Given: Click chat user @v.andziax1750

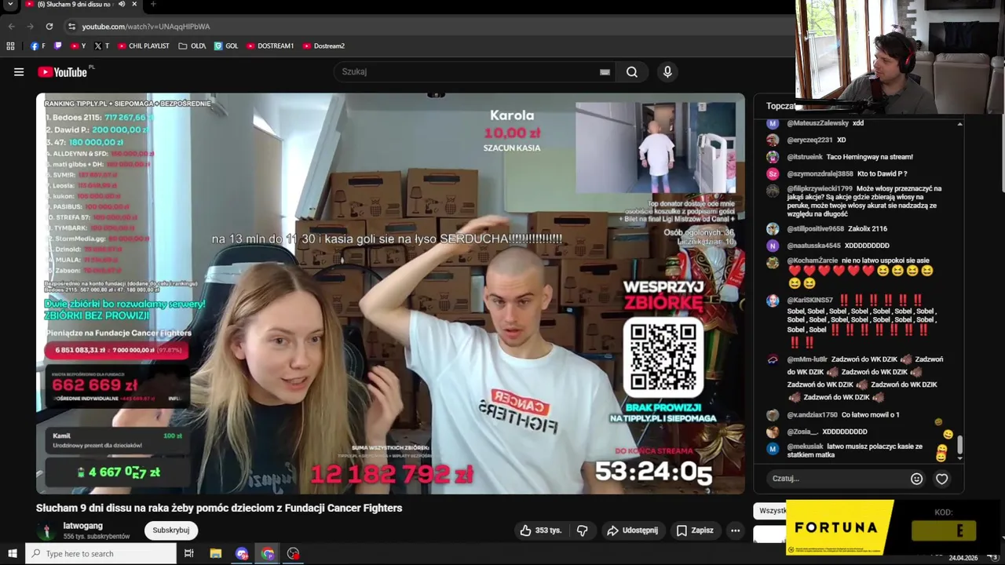Looking at the screenshot, I should point(812,415).
